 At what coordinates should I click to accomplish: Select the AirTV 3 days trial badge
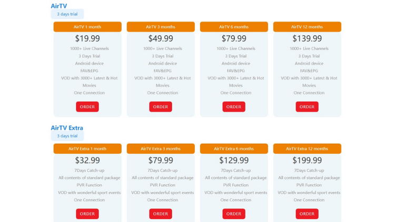[67, 14]
